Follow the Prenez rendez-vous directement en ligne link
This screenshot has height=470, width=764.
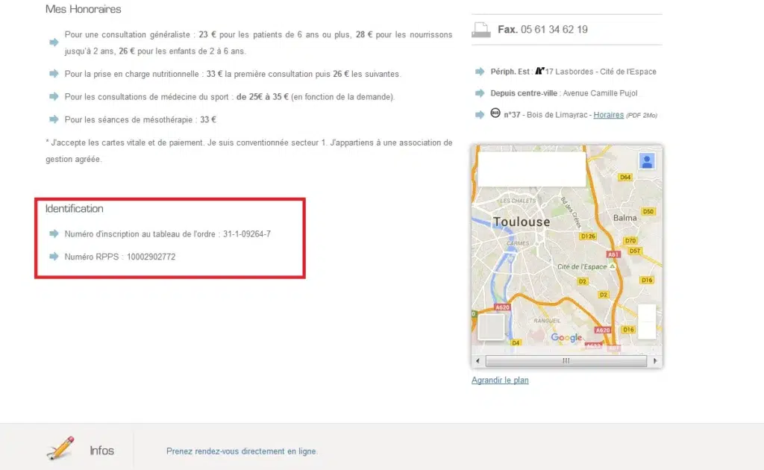tap(242, 451)
